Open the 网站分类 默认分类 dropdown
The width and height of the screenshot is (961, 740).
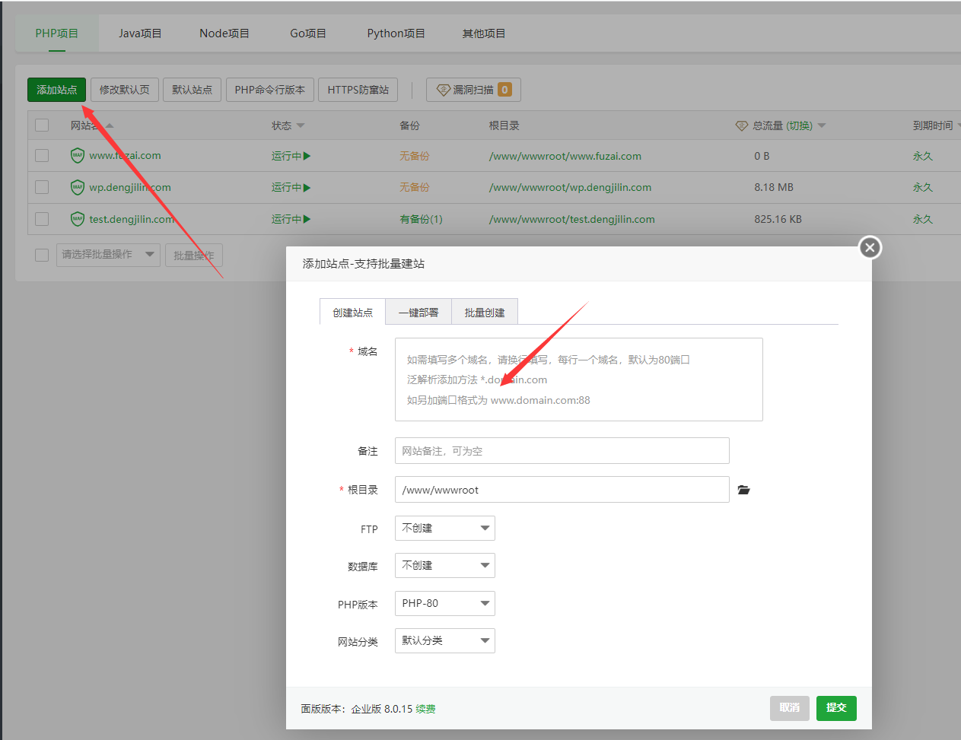(445, 640)
